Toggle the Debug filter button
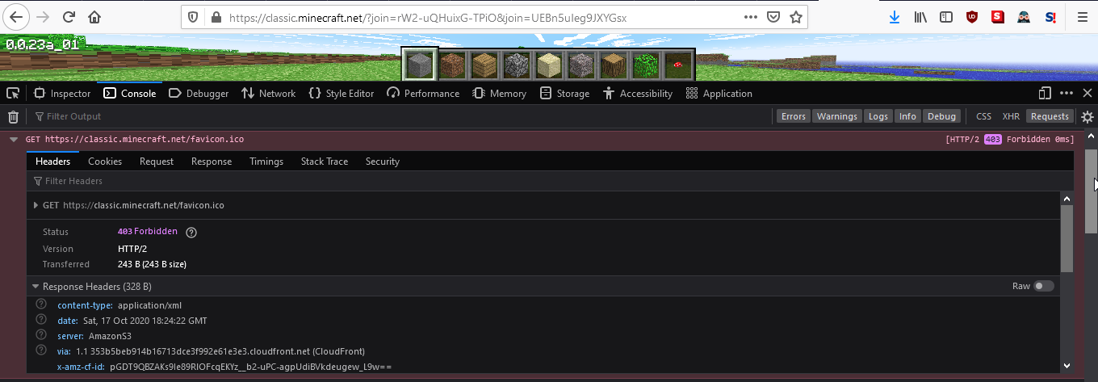 pos(941,116)
